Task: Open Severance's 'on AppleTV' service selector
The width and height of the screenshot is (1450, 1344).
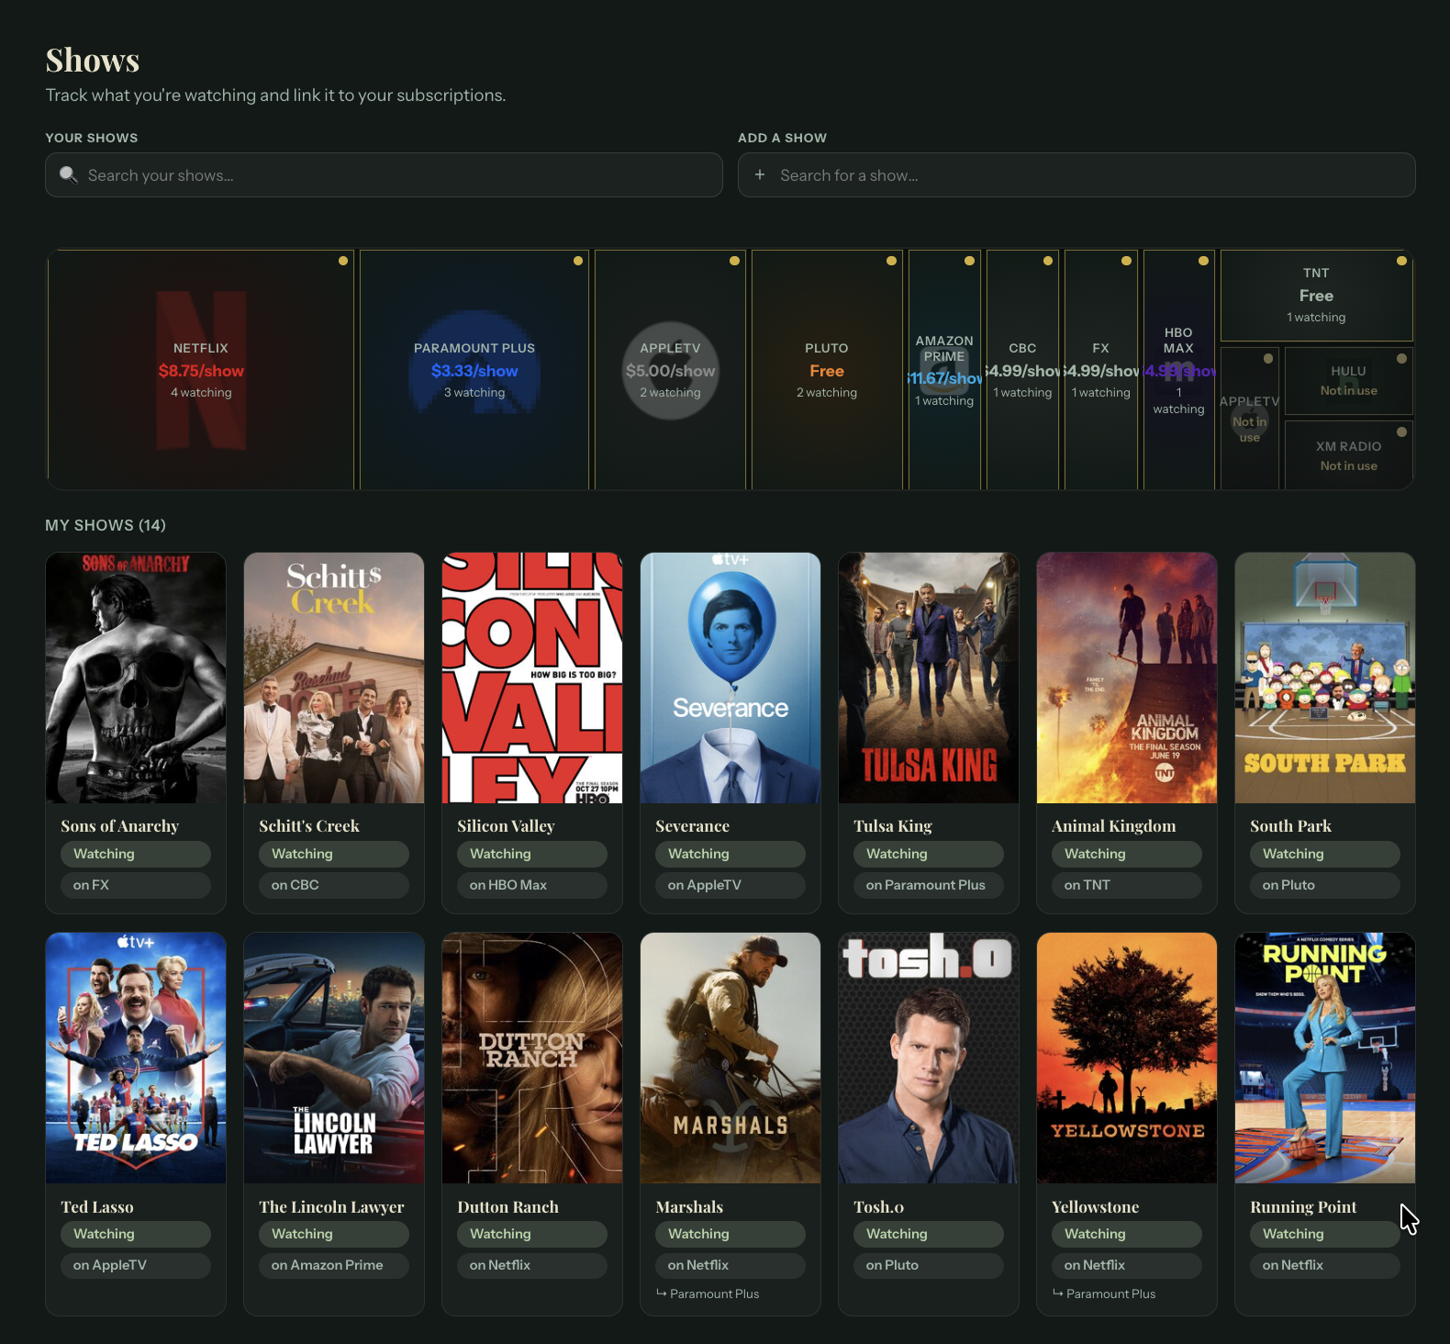Action: [731, 885]
